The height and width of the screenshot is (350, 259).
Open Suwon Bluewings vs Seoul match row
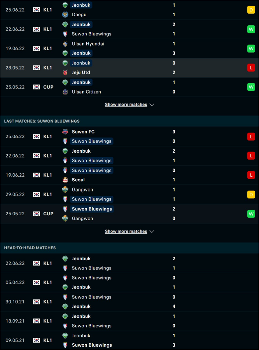point(129,175)
